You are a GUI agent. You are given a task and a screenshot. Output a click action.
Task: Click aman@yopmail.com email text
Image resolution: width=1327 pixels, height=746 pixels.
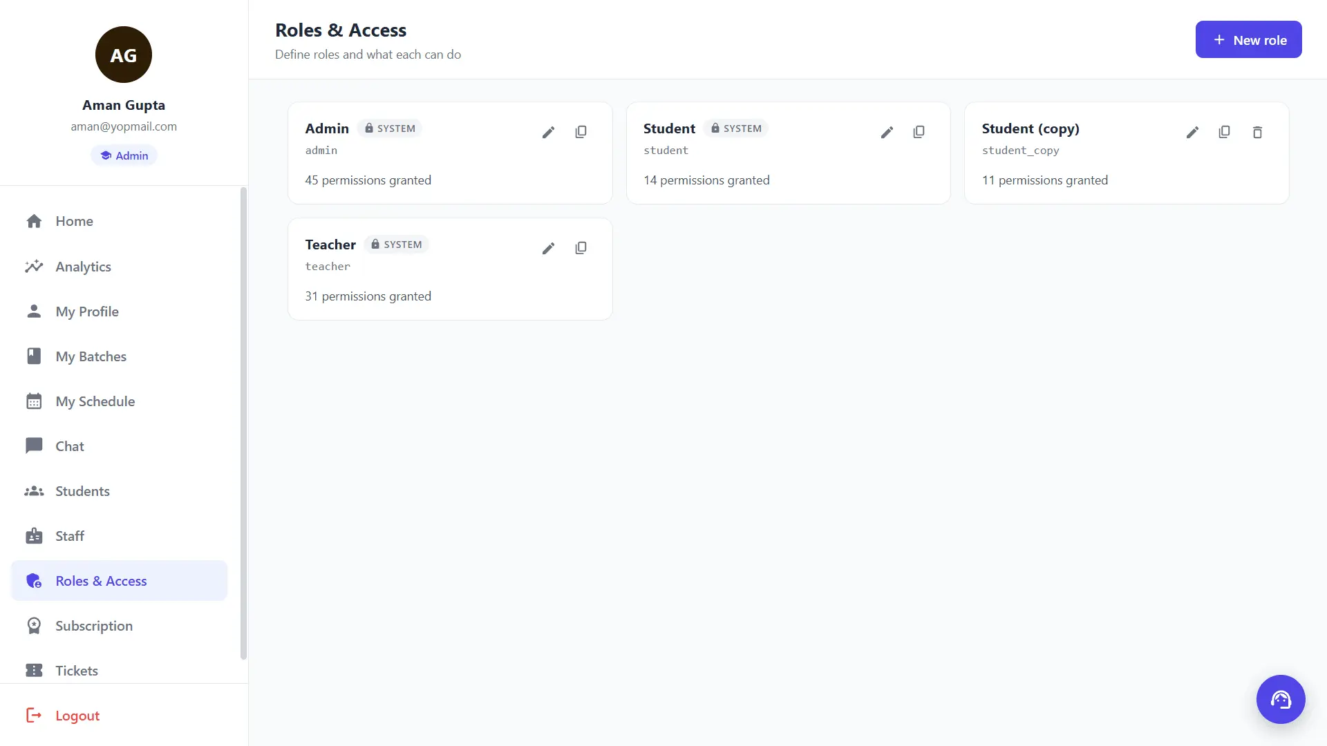tap(124, 126)
